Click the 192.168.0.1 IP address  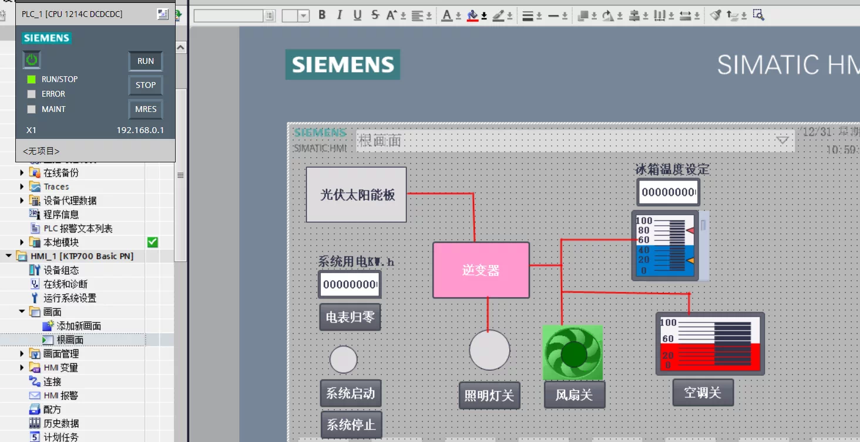[140, 130]
